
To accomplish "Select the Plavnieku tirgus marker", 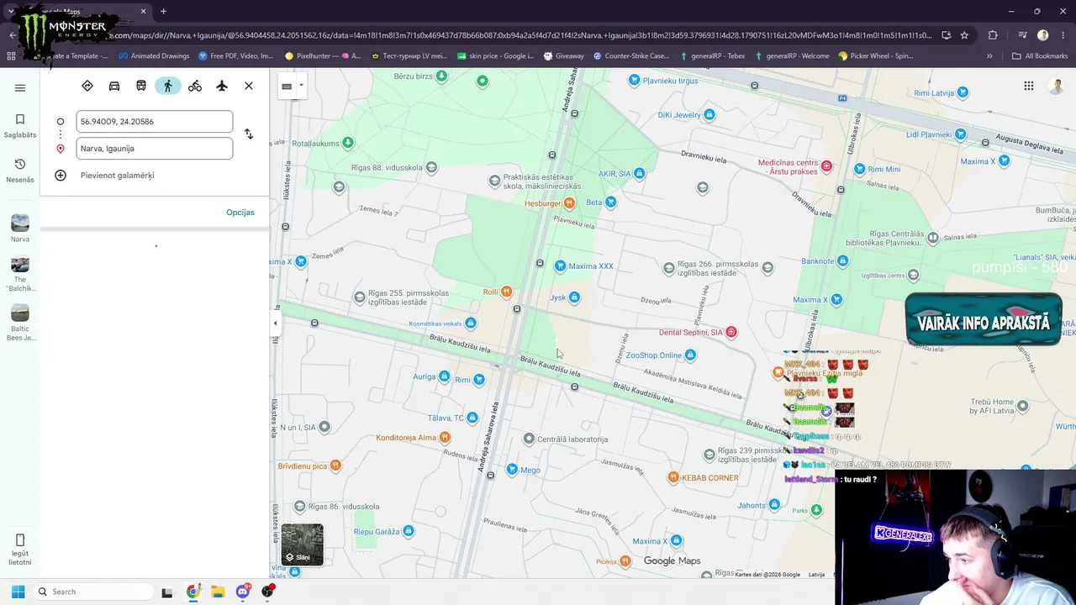I will click(635, 81).
